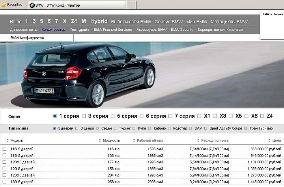284x187 pixels.
Task: Open a new blank browser tab
Action: tap(131, 5)
